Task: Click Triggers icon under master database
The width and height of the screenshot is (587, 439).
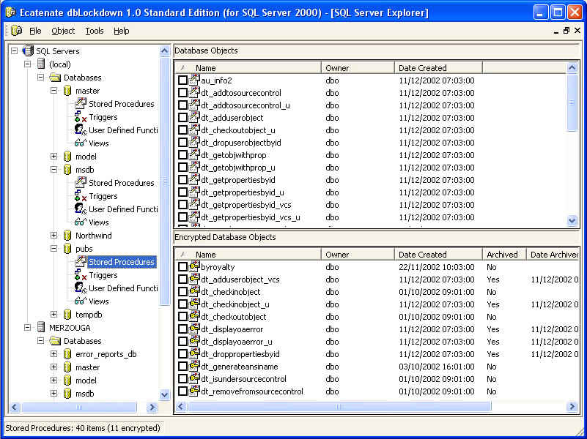Action: coord(81,117)
